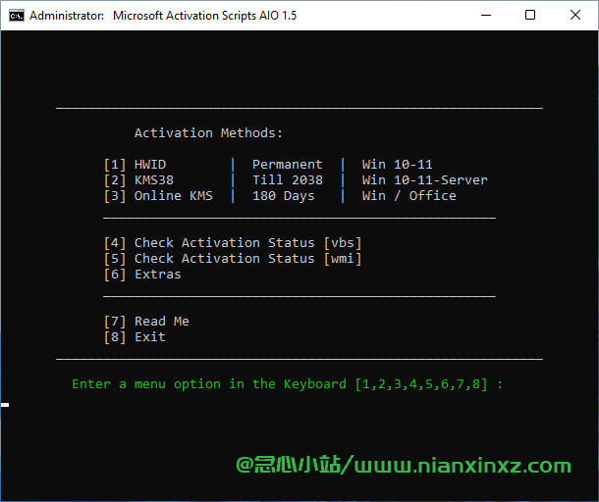Image resolution: width=599 pixels, height=502 pixels.
Task: Click the 'Win 10-11-Server' text
Action: (424, 180)
